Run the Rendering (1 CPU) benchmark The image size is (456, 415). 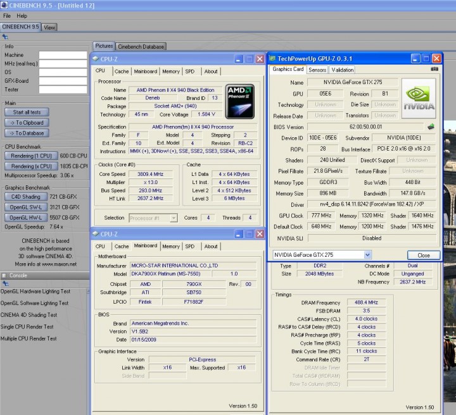31,156
